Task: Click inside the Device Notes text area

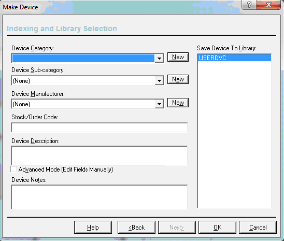Action: pyautogui.click(x=100, y=197)
